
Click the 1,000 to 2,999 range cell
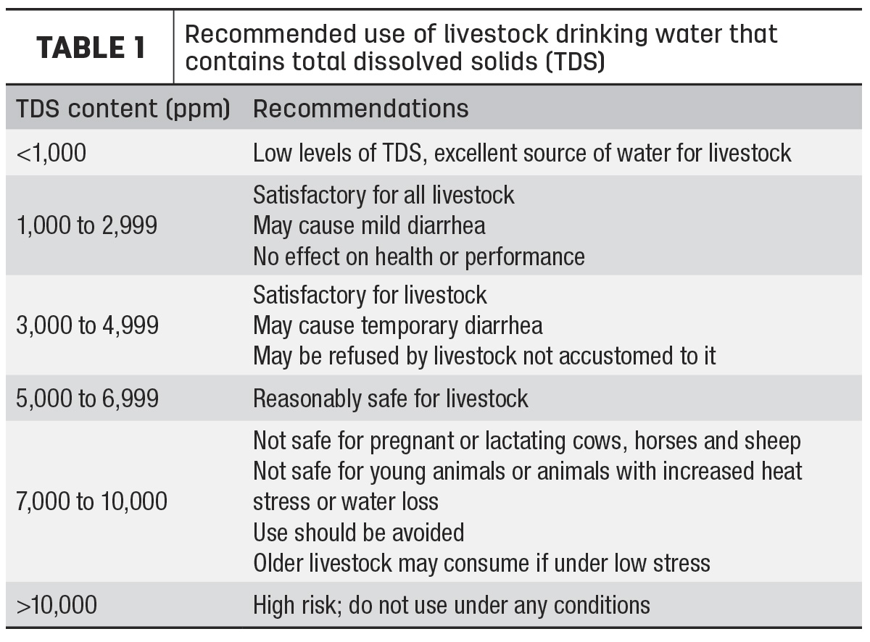(x=86, y=225)
